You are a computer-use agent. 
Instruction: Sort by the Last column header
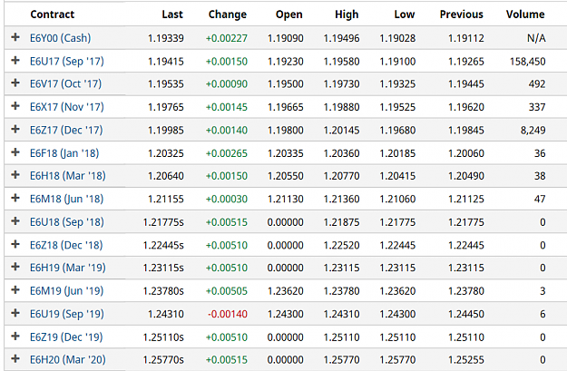(172, 15)
